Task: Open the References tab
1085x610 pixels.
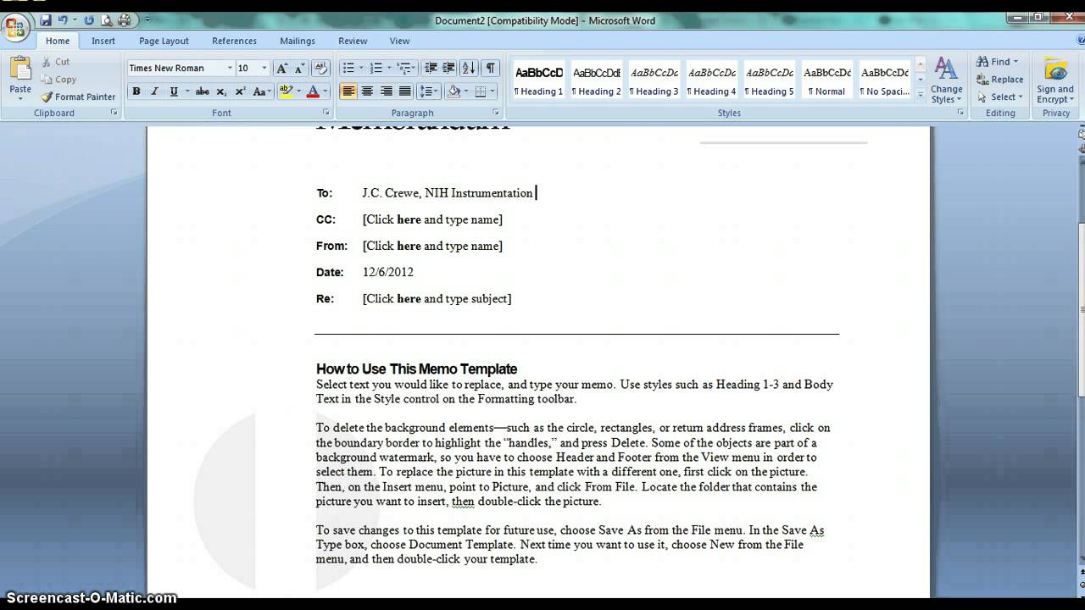Action: 234,41
